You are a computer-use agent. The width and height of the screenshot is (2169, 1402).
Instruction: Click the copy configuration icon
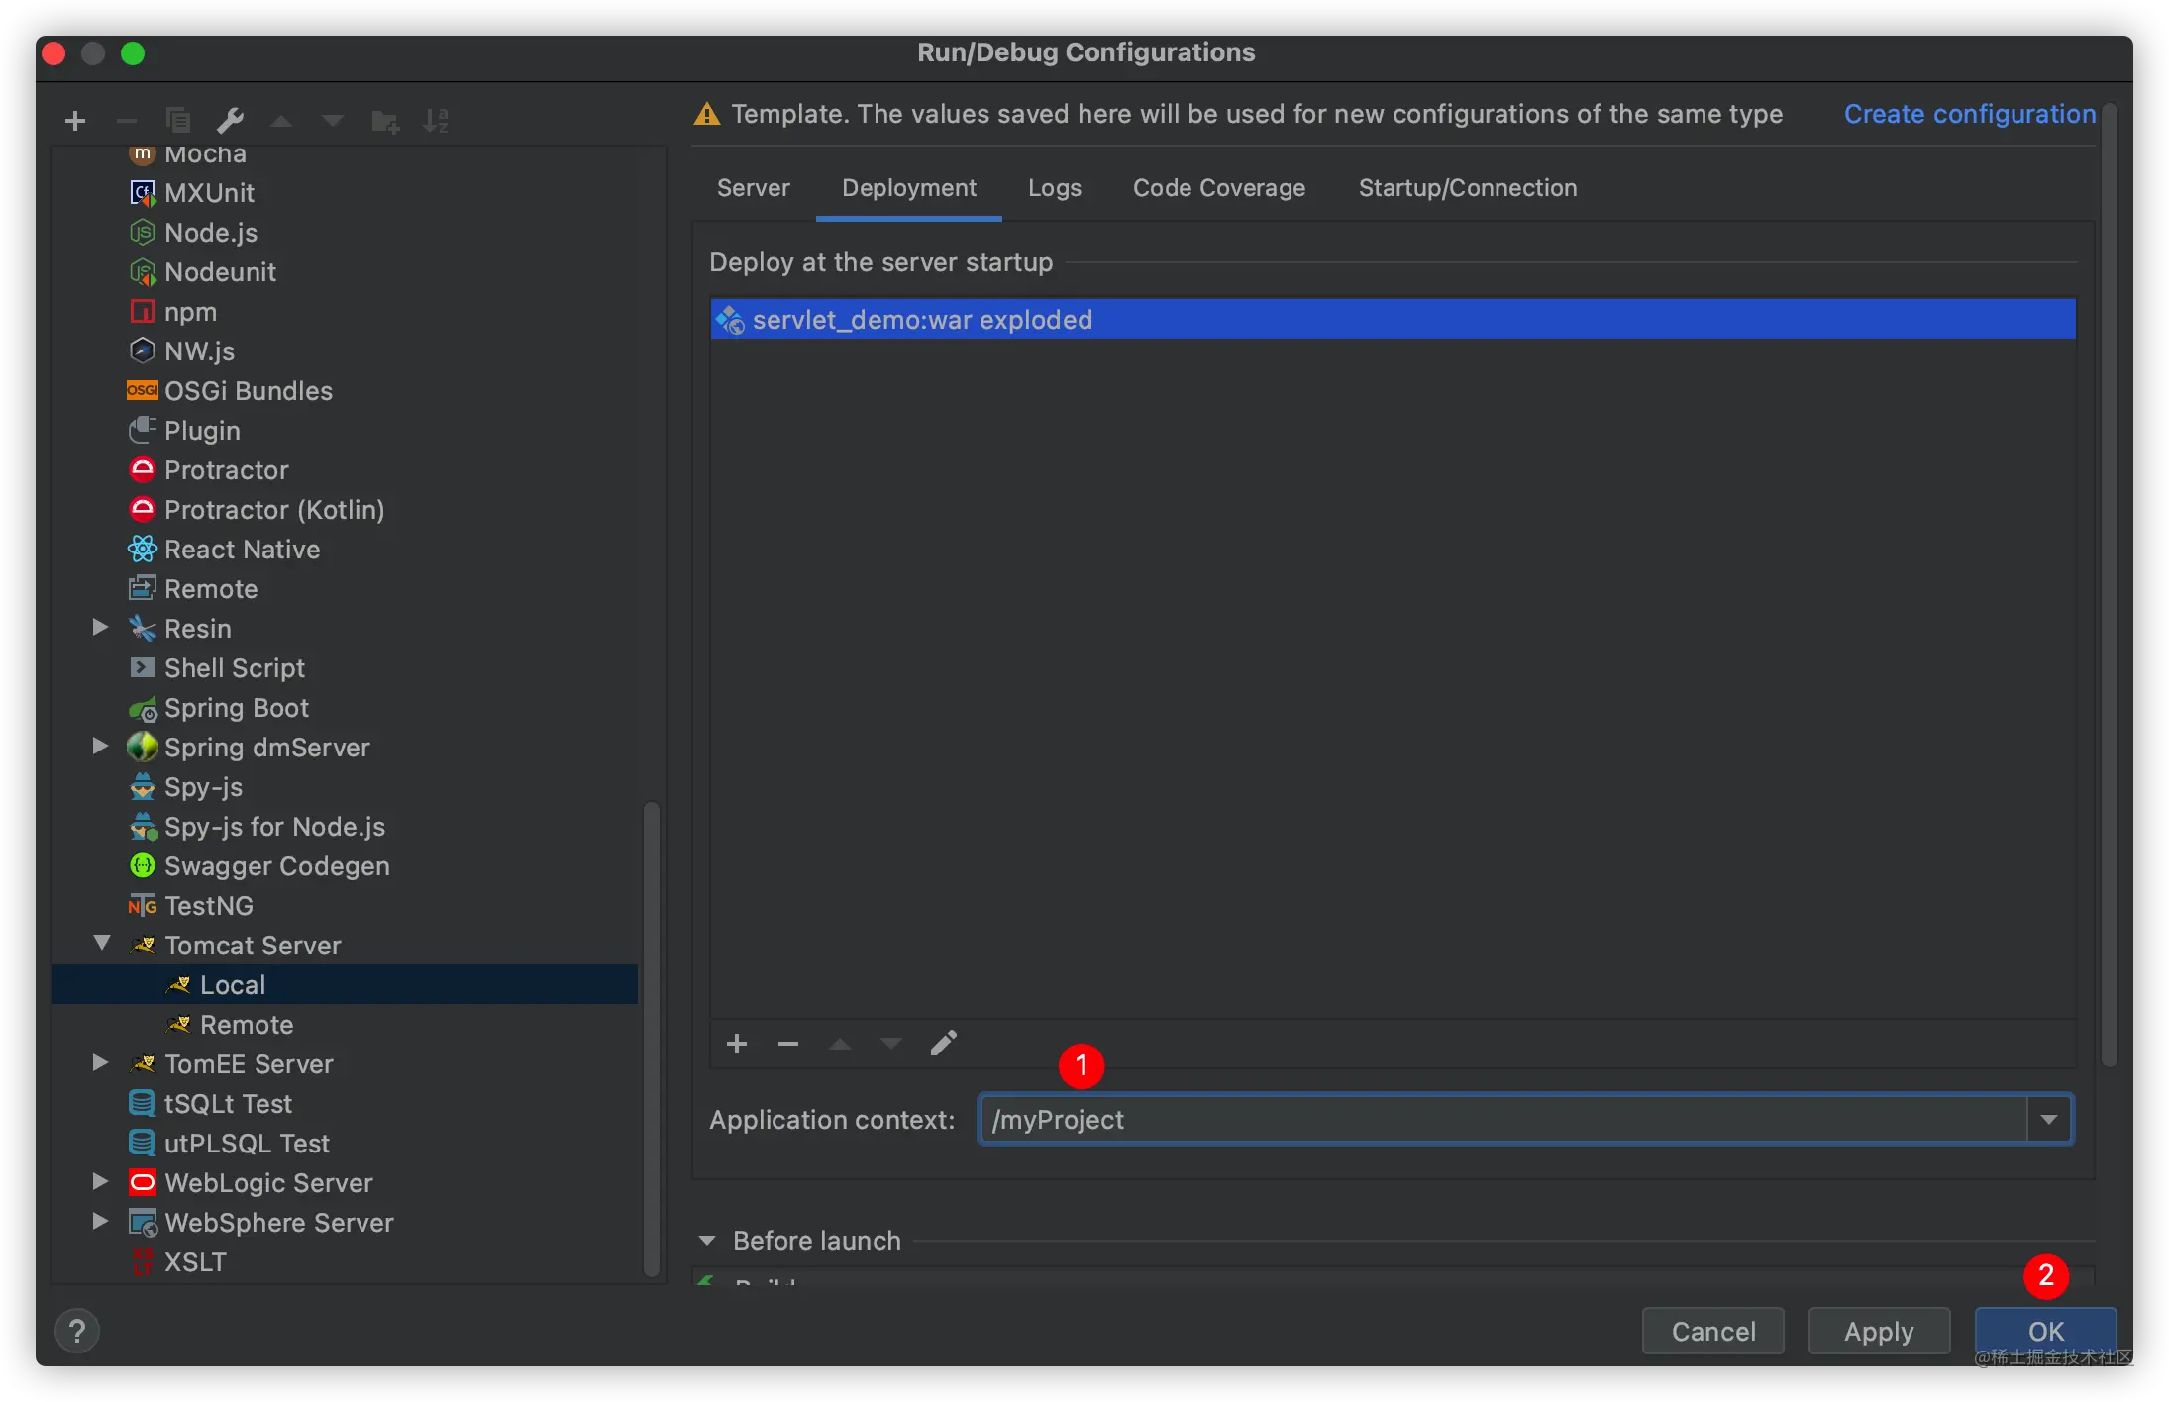point(178,121)
